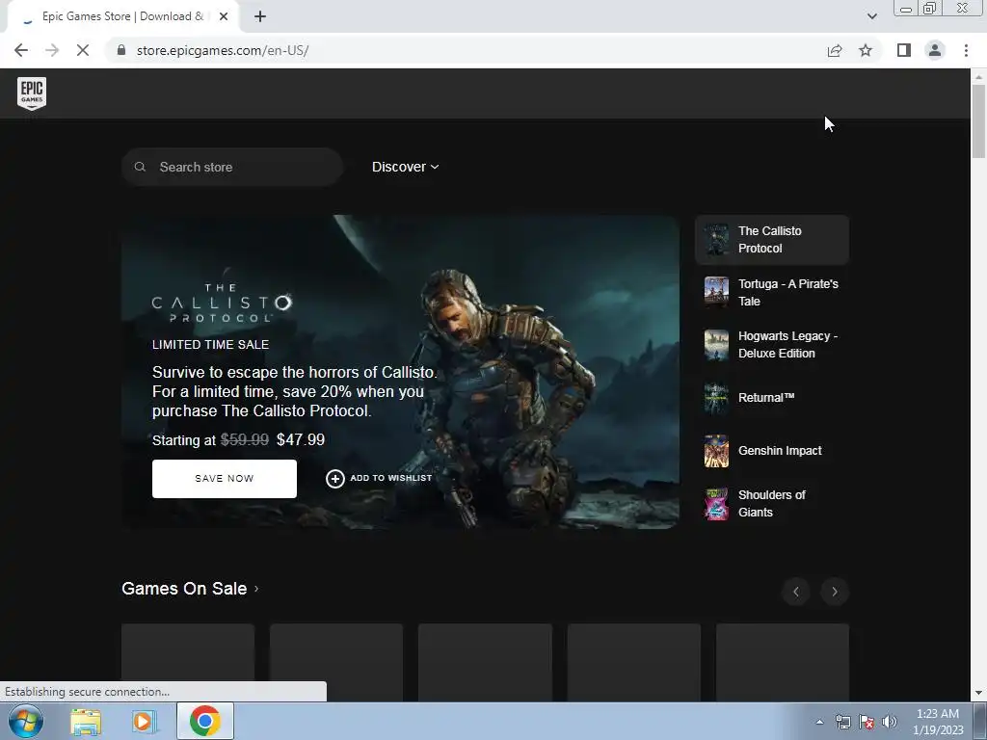The width and height of the screenshot is (987, 740).
Task: Open media player from taskbar
Action: (144, 721)
